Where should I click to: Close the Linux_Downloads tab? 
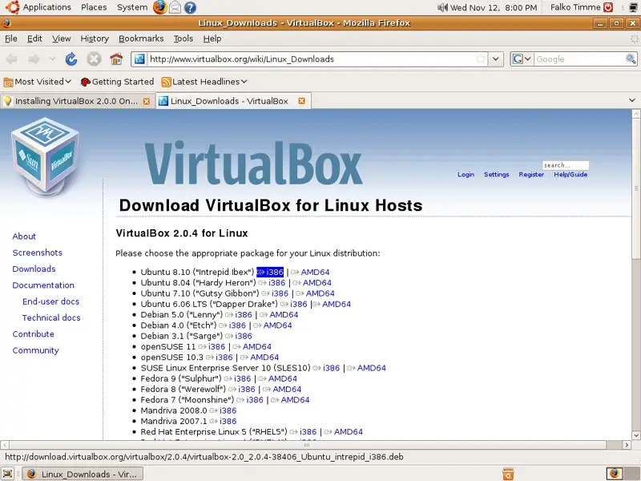tap(302, 101)
